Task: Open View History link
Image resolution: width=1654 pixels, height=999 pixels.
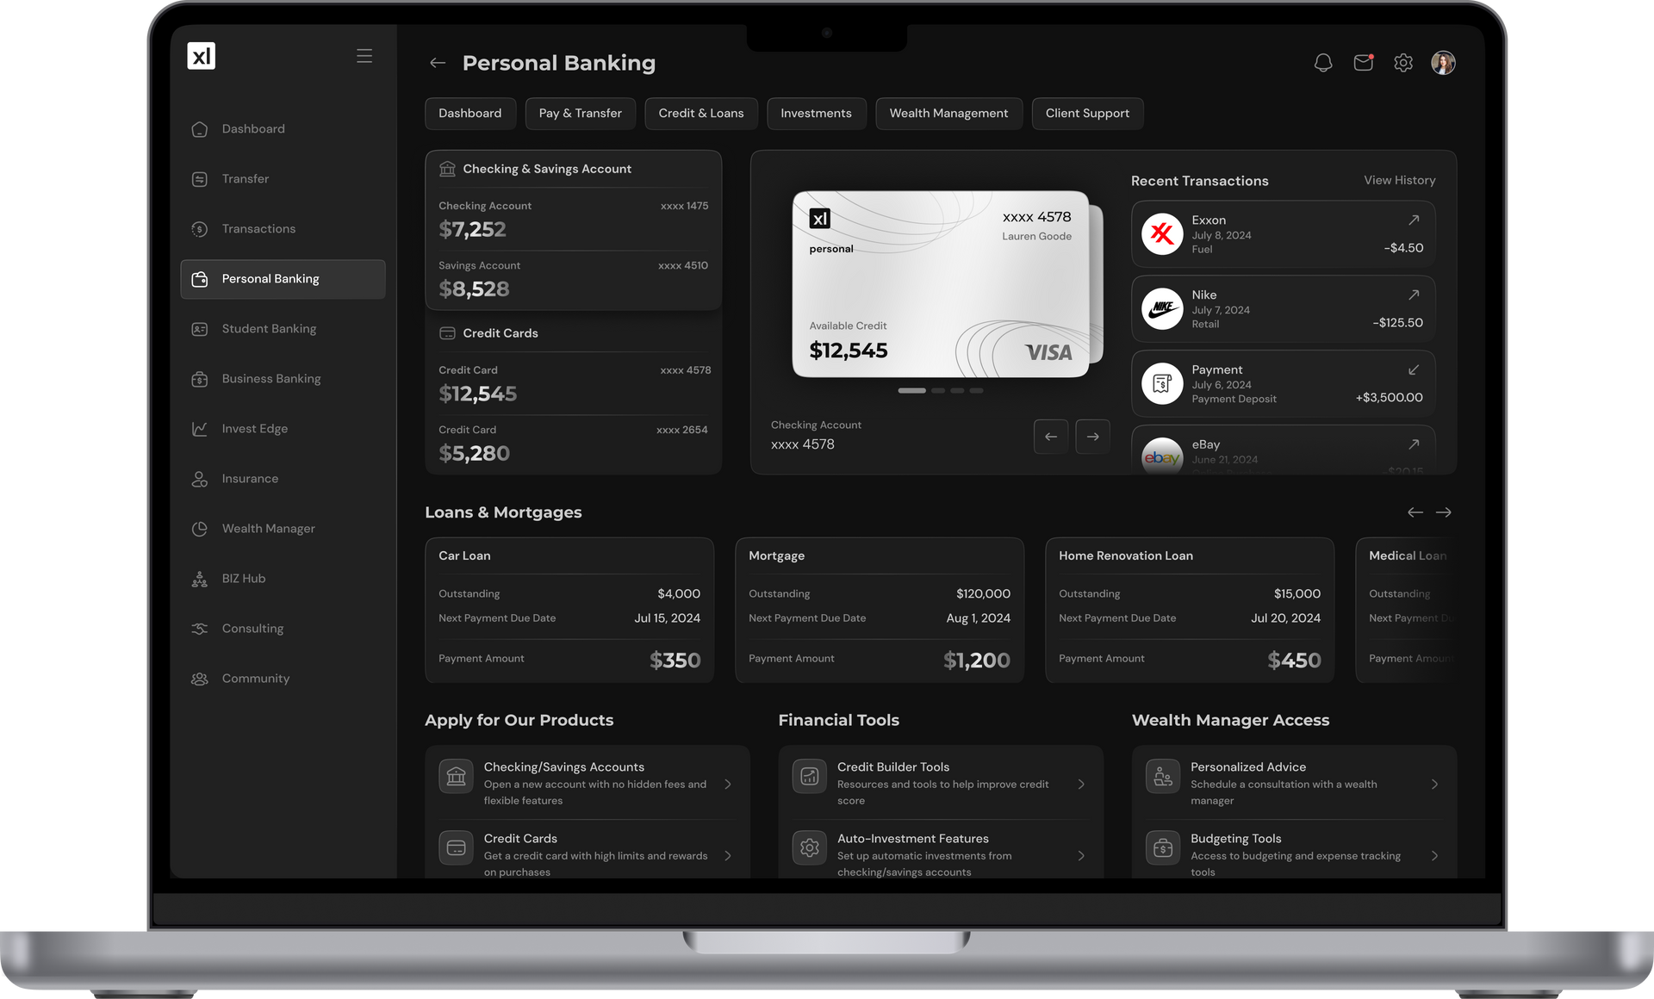Action: [x=1400, y=181]
